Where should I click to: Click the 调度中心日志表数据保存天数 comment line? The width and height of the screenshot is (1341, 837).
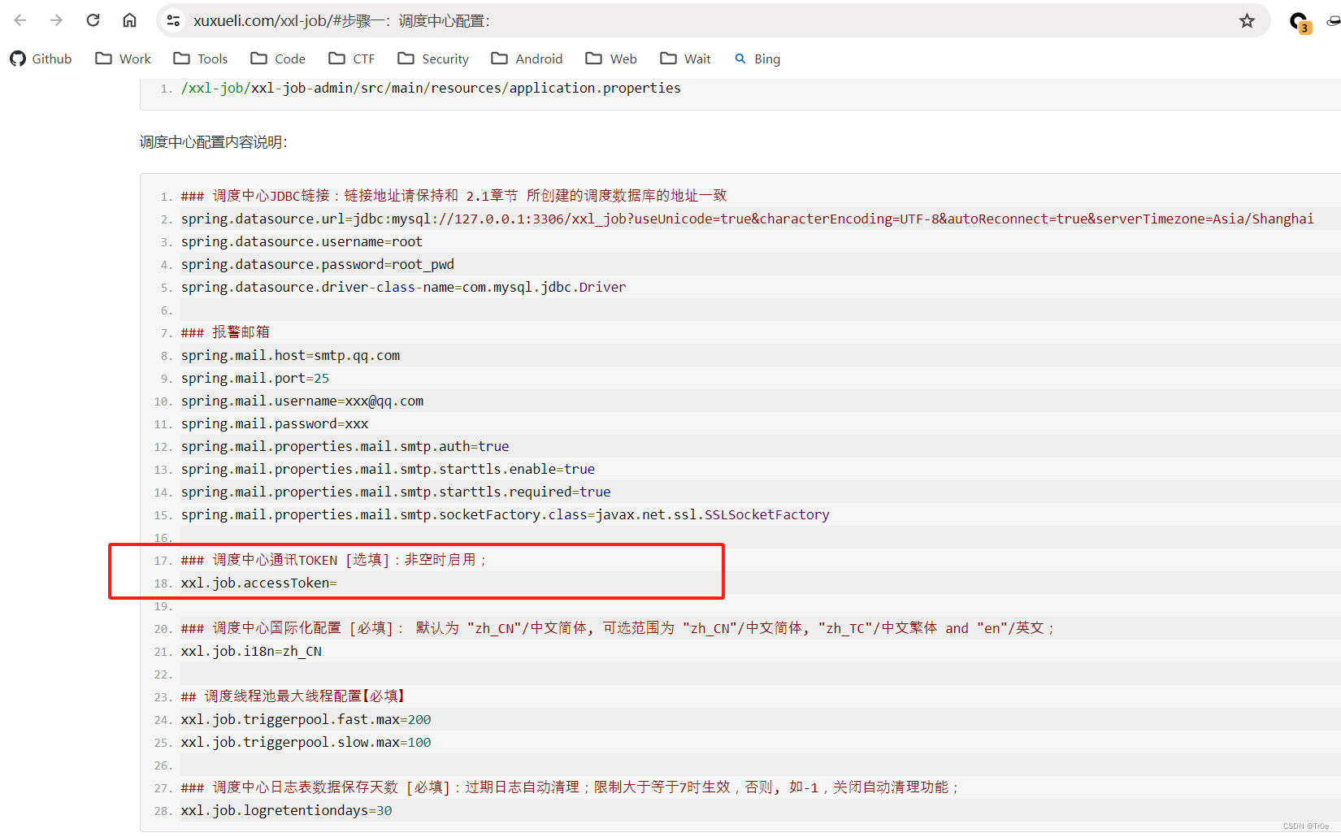[571, 787]
